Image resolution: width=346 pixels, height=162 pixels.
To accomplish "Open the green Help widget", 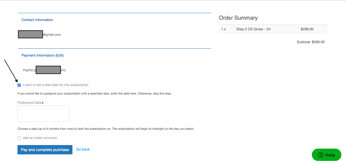I will (x=327, y=155).
